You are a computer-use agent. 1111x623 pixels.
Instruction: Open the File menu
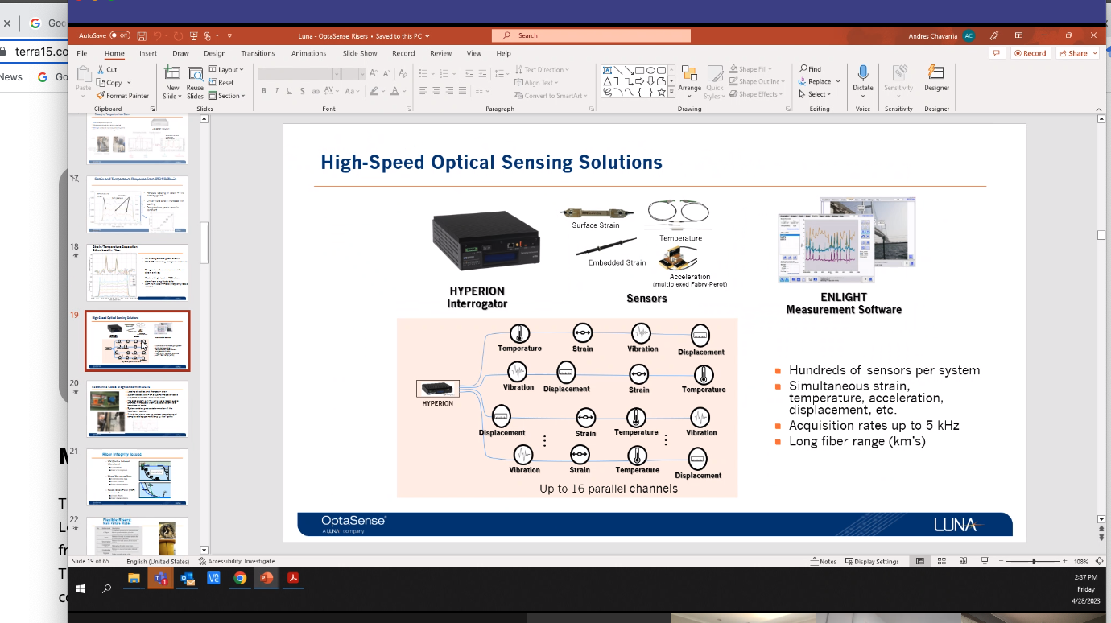coord(81,53)
